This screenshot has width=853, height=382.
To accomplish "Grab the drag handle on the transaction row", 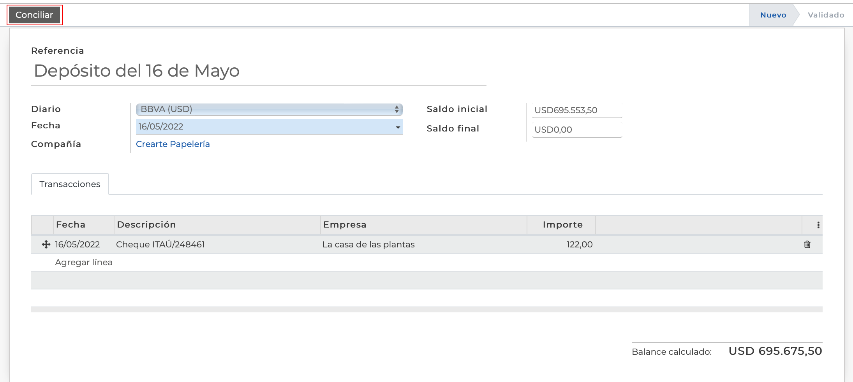I will (46, 244).
